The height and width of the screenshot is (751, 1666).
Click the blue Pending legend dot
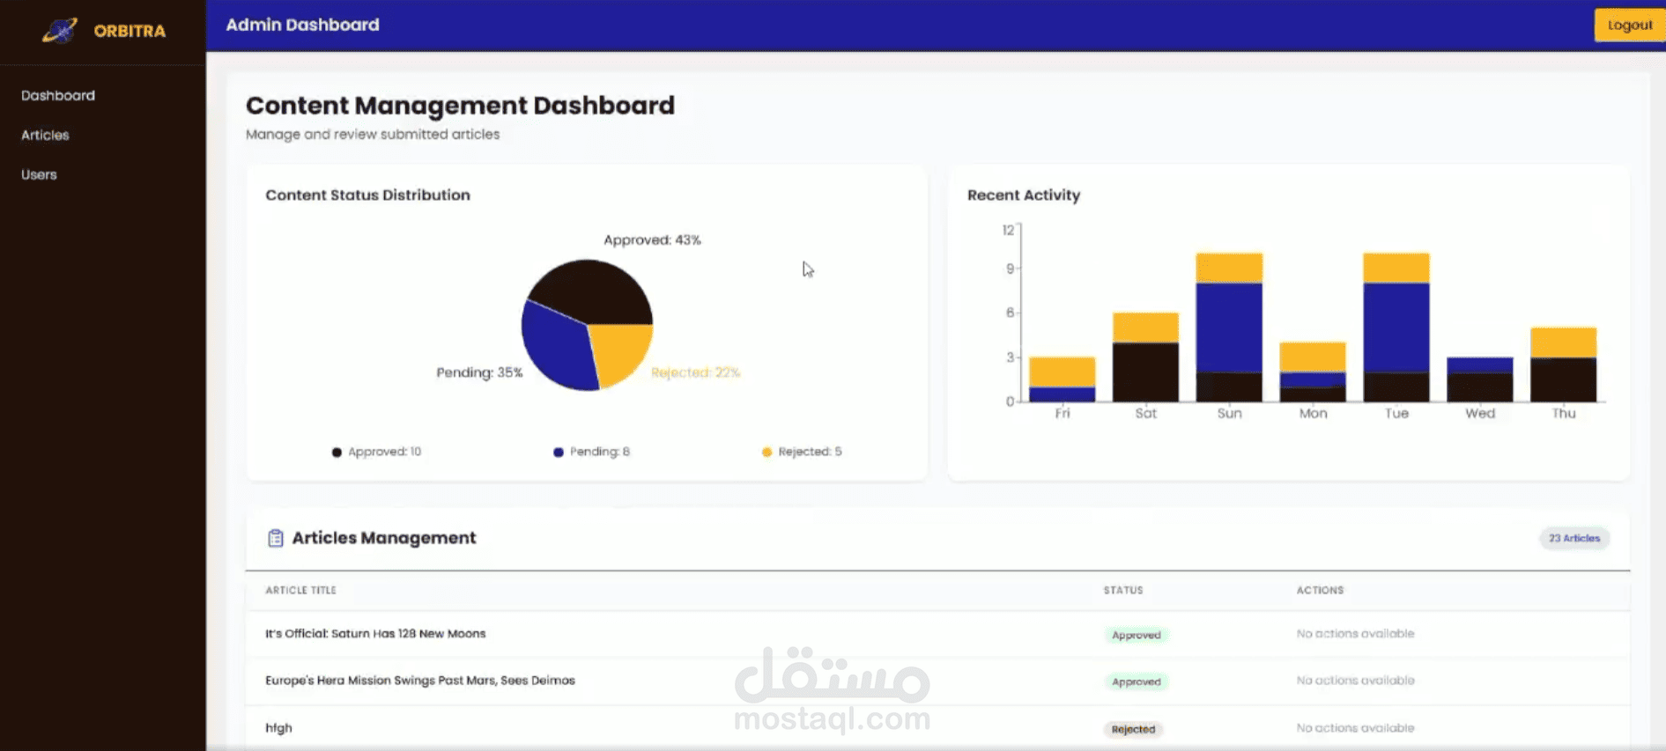tap(559, 453)
